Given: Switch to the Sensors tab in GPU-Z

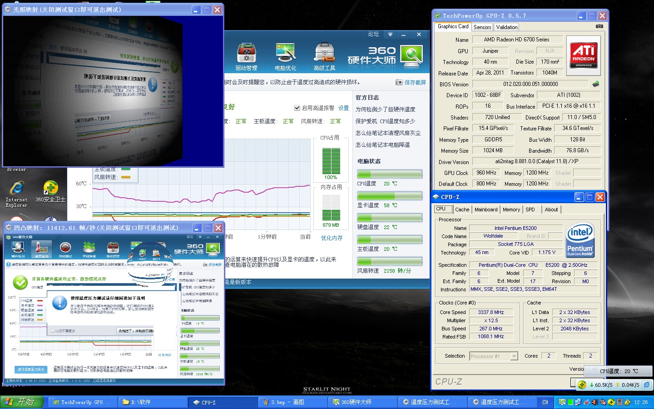Looking at the screenshot, I should [x=482, y=27].
